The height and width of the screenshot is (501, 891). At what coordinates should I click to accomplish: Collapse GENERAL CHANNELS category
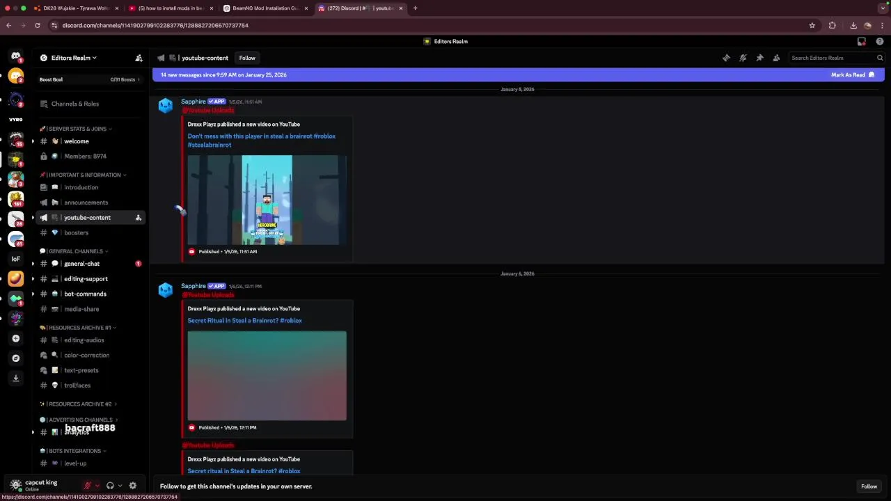point(74,251)
